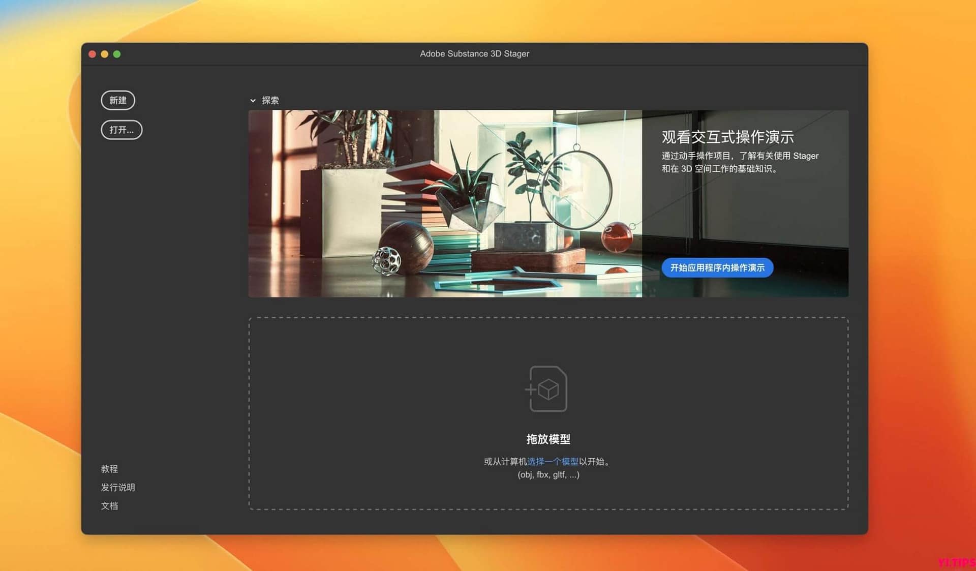976x571 pixels.
Task: Open the 文档 documentation link
Action: [x=109, y=505]
